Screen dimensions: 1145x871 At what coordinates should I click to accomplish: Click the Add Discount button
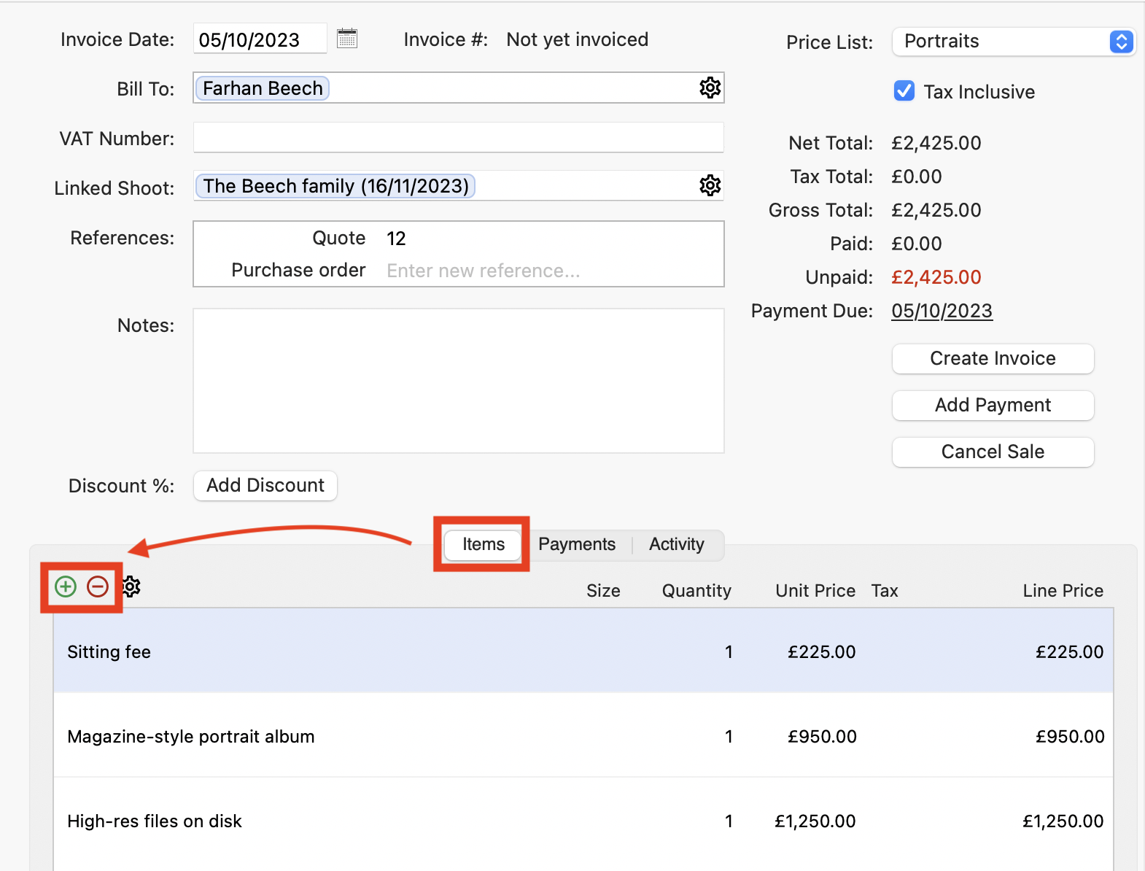(x=265, y=486)
